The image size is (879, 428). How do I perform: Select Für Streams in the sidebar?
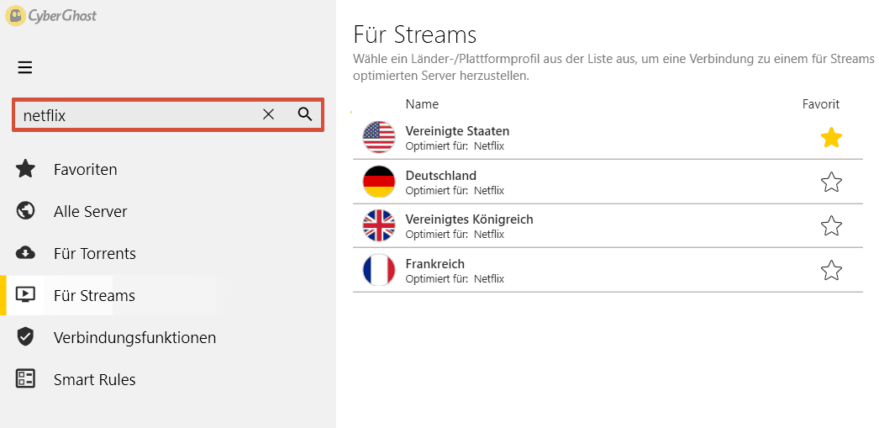tap(94, 296)
